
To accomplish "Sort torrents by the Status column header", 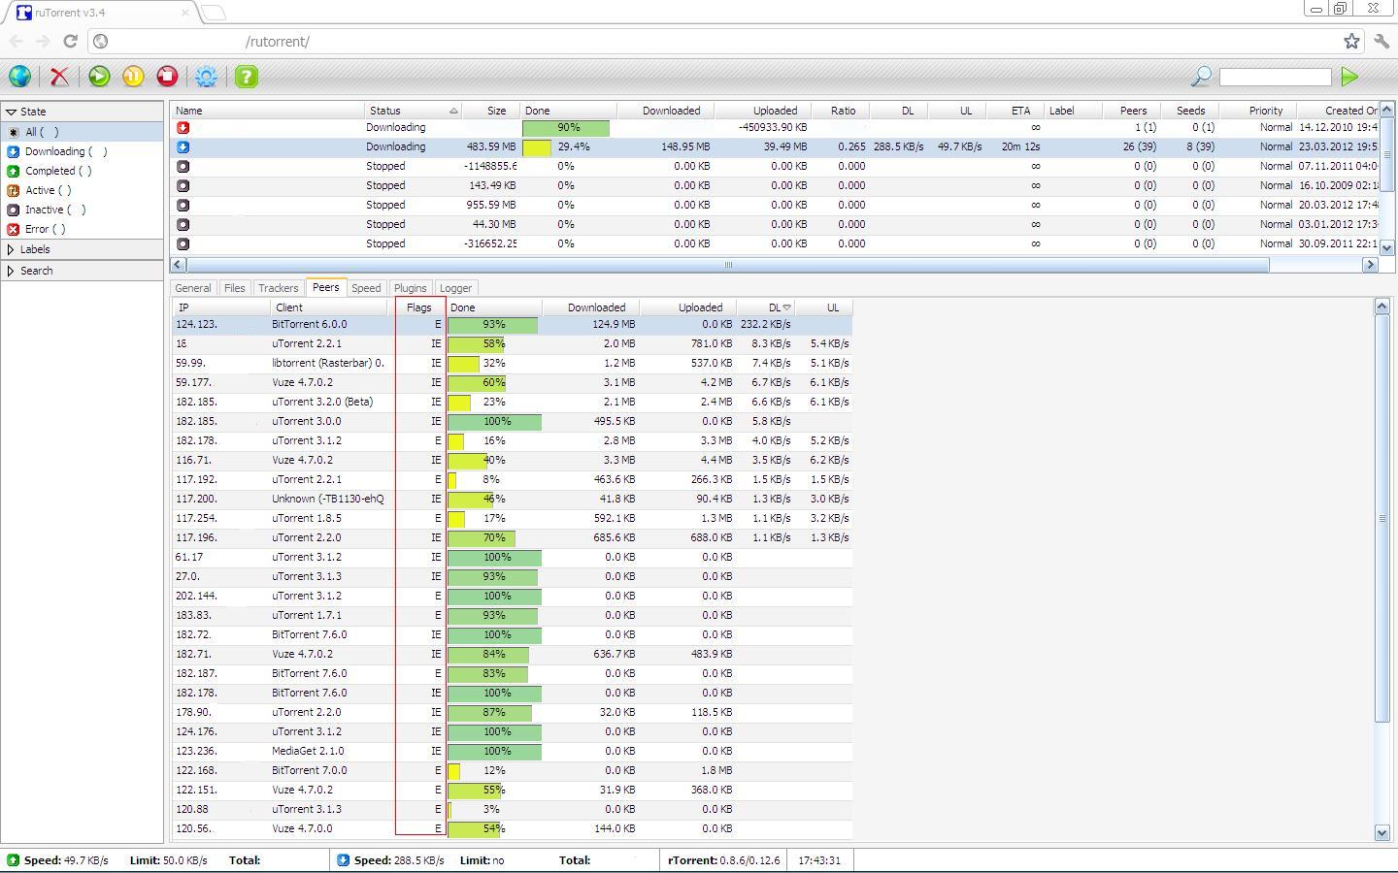I will pyautogui.click(x=413, y=111).
